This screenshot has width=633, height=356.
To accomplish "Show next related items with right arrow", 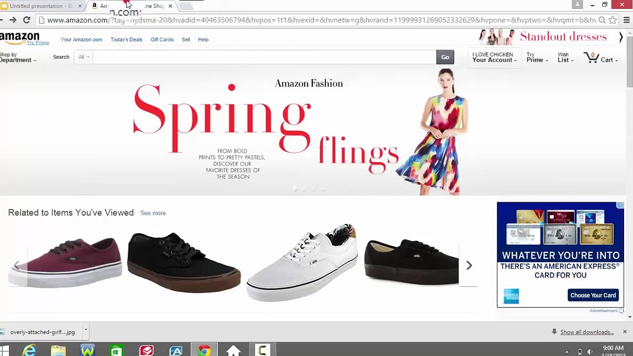I will click(x=469, y=266).
